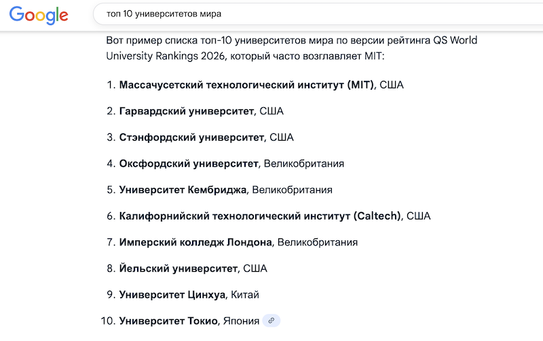
Task: Select the Оксфордский университет entry
Action: (x=189, y=164)
